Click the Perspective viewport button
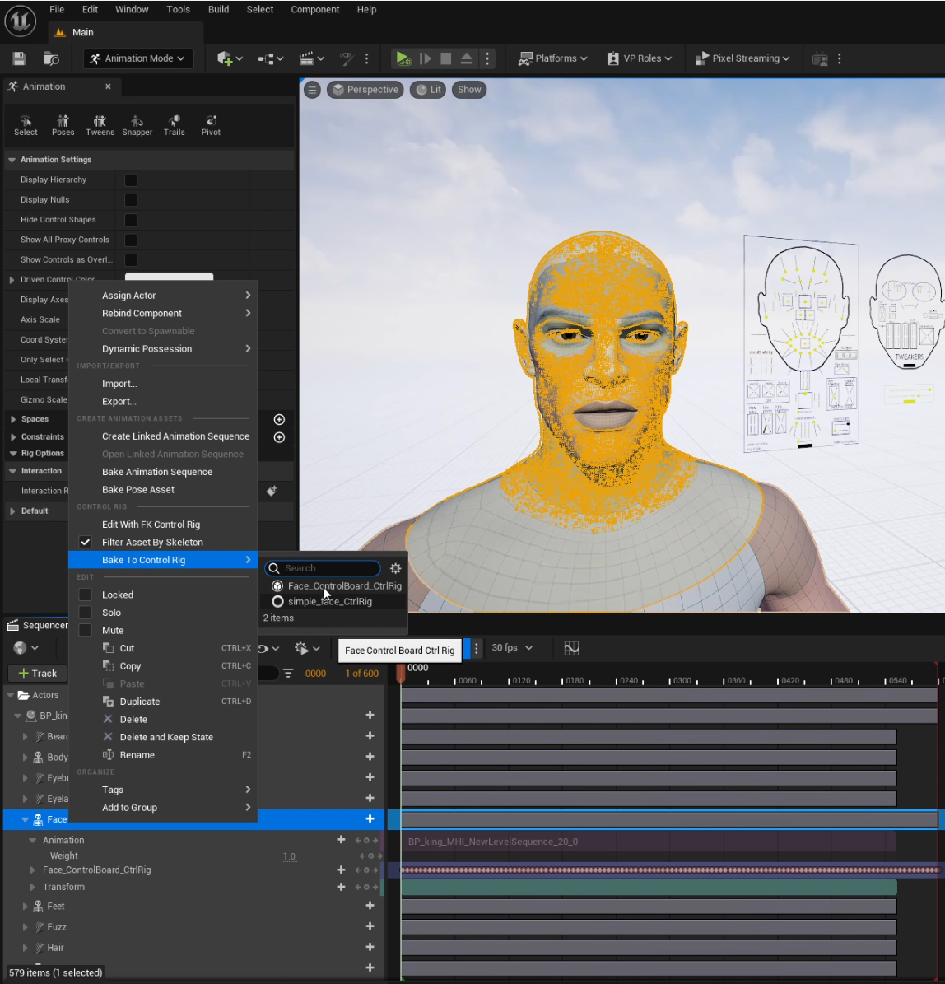Viewport: 945px width, 984px height. coord(365,90)
